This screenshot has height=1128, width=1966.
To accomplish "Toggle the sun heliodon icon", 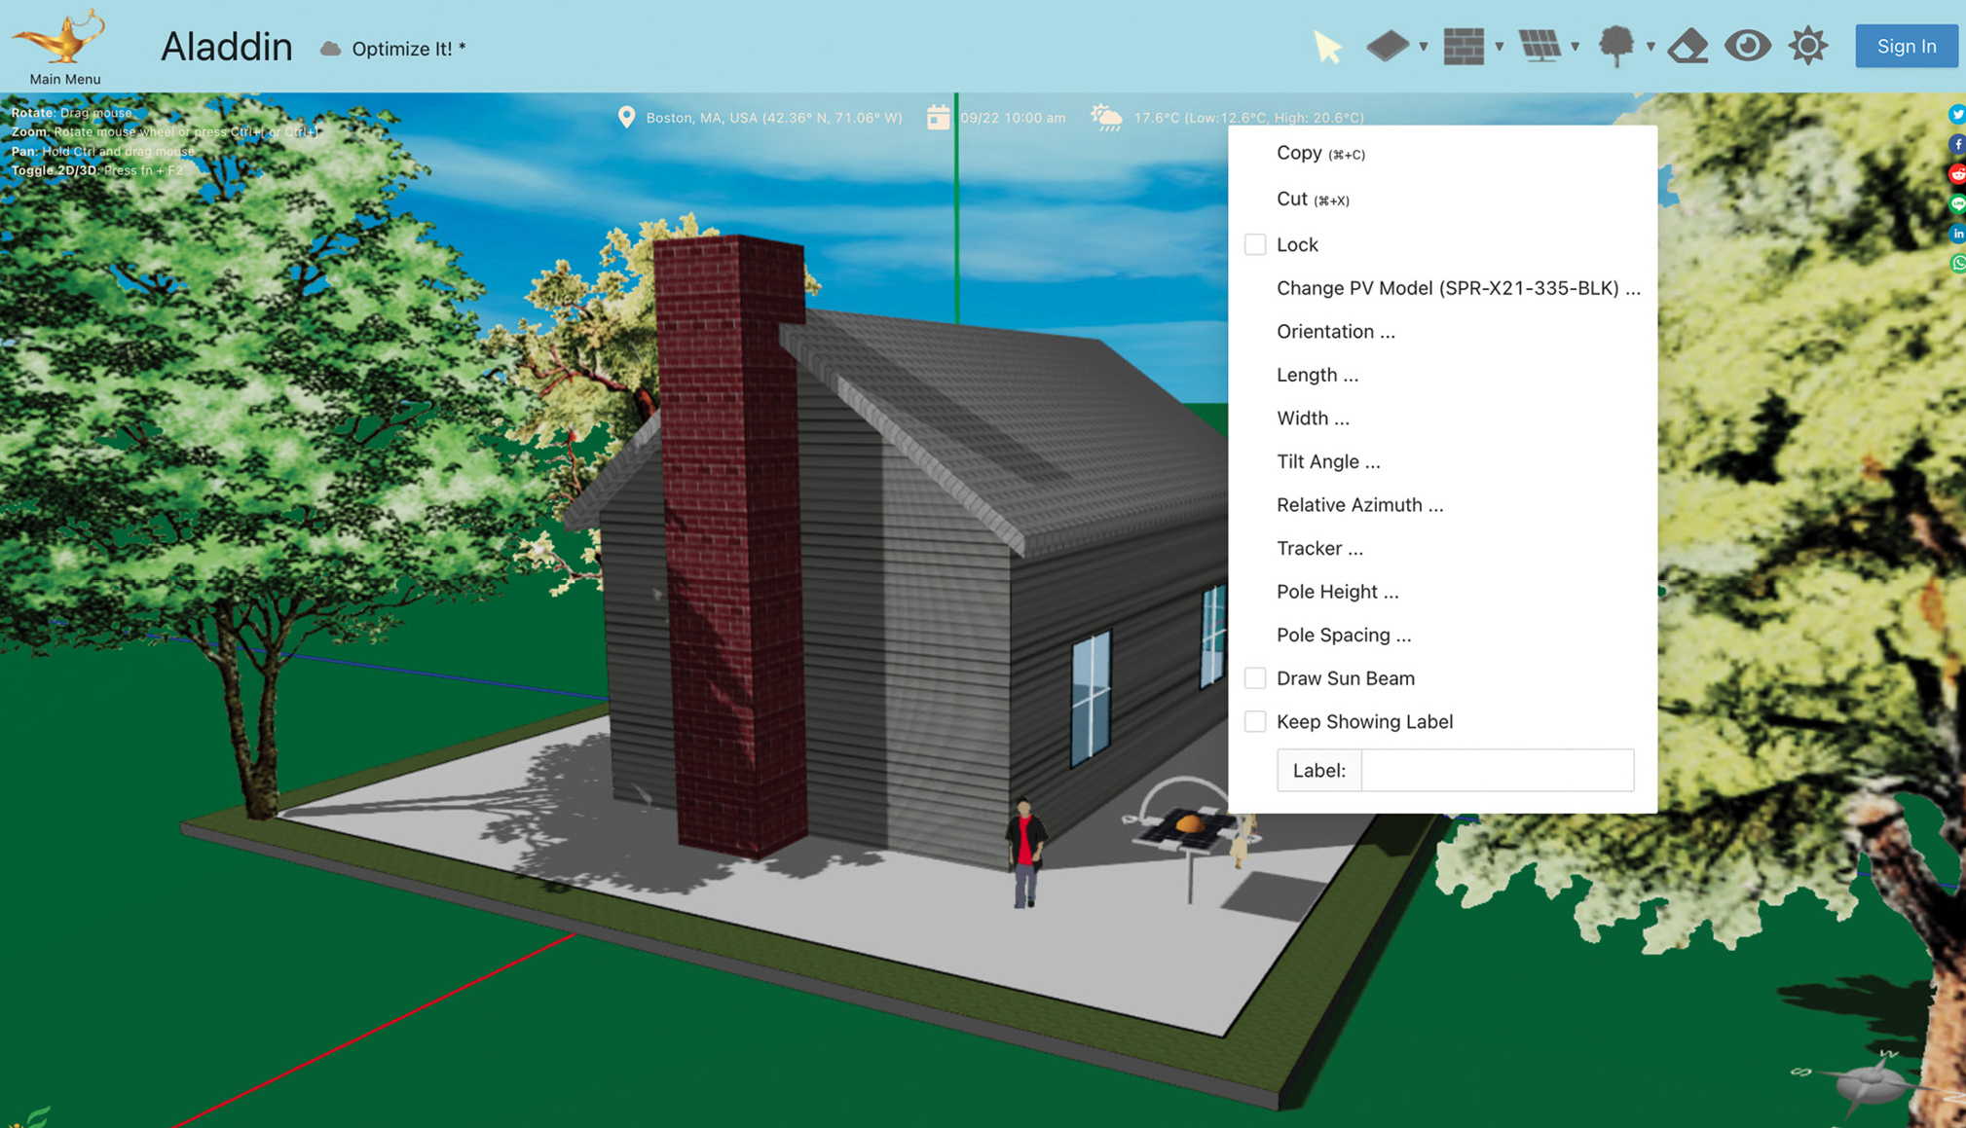I will pos(1808,46).
